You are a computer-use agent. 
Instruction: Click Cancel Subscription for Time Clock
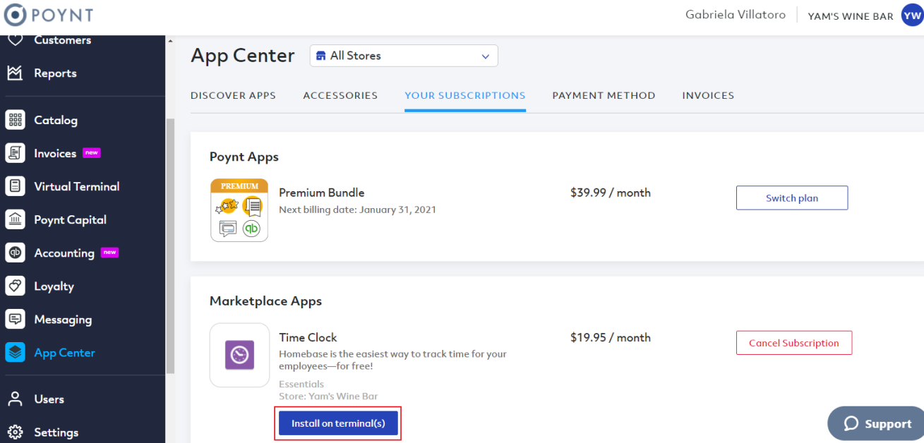pyautogui.click(x=794, y=343)
